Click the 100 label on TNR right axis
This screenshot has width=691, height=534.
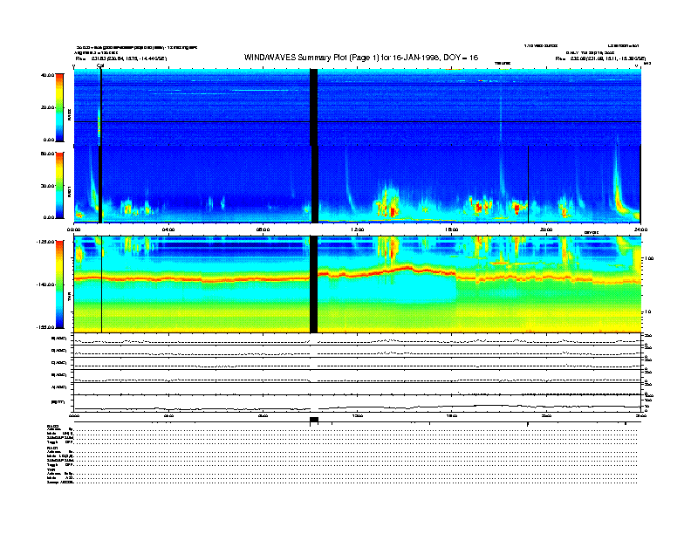(649, 258)
